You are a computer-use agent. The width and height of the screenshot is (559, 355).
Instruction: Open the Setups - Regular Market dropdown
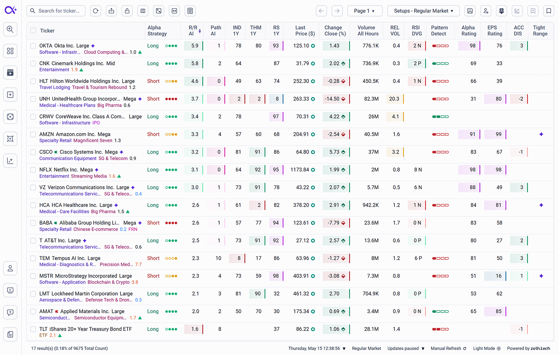tap(424, 11)
